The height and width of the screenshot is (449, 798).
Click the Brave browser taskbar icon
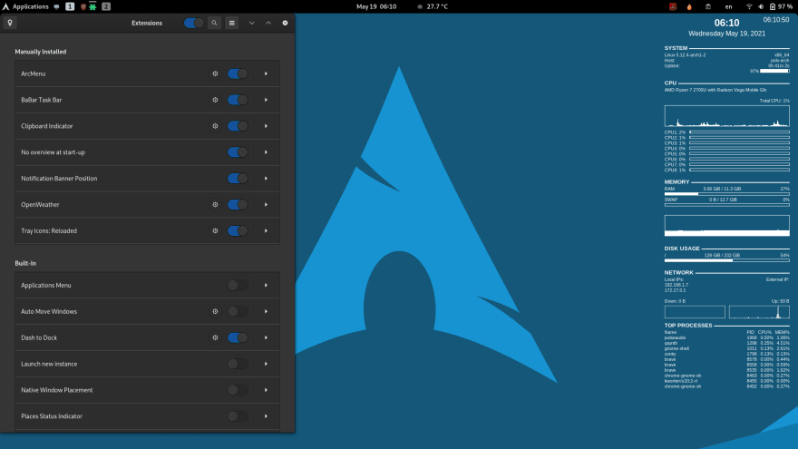click(83, 6)
